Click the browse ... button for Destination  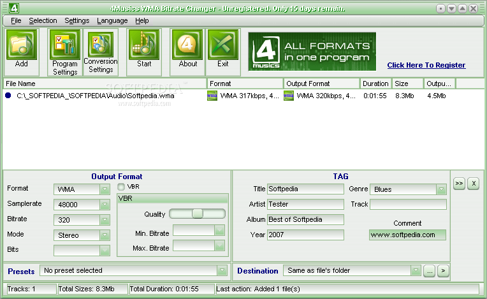[429, 271]
